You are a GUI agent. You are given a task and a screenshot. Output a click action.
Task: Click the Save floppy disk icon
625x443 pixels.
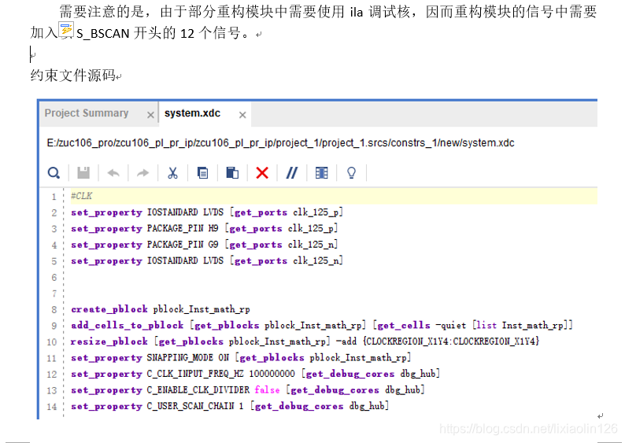pos(83,173)
